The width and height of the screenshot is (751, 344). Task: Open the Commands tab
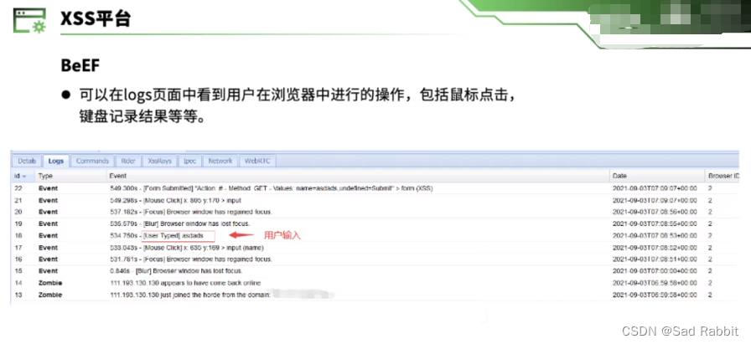pyautogui.click(x=92, y=162)
